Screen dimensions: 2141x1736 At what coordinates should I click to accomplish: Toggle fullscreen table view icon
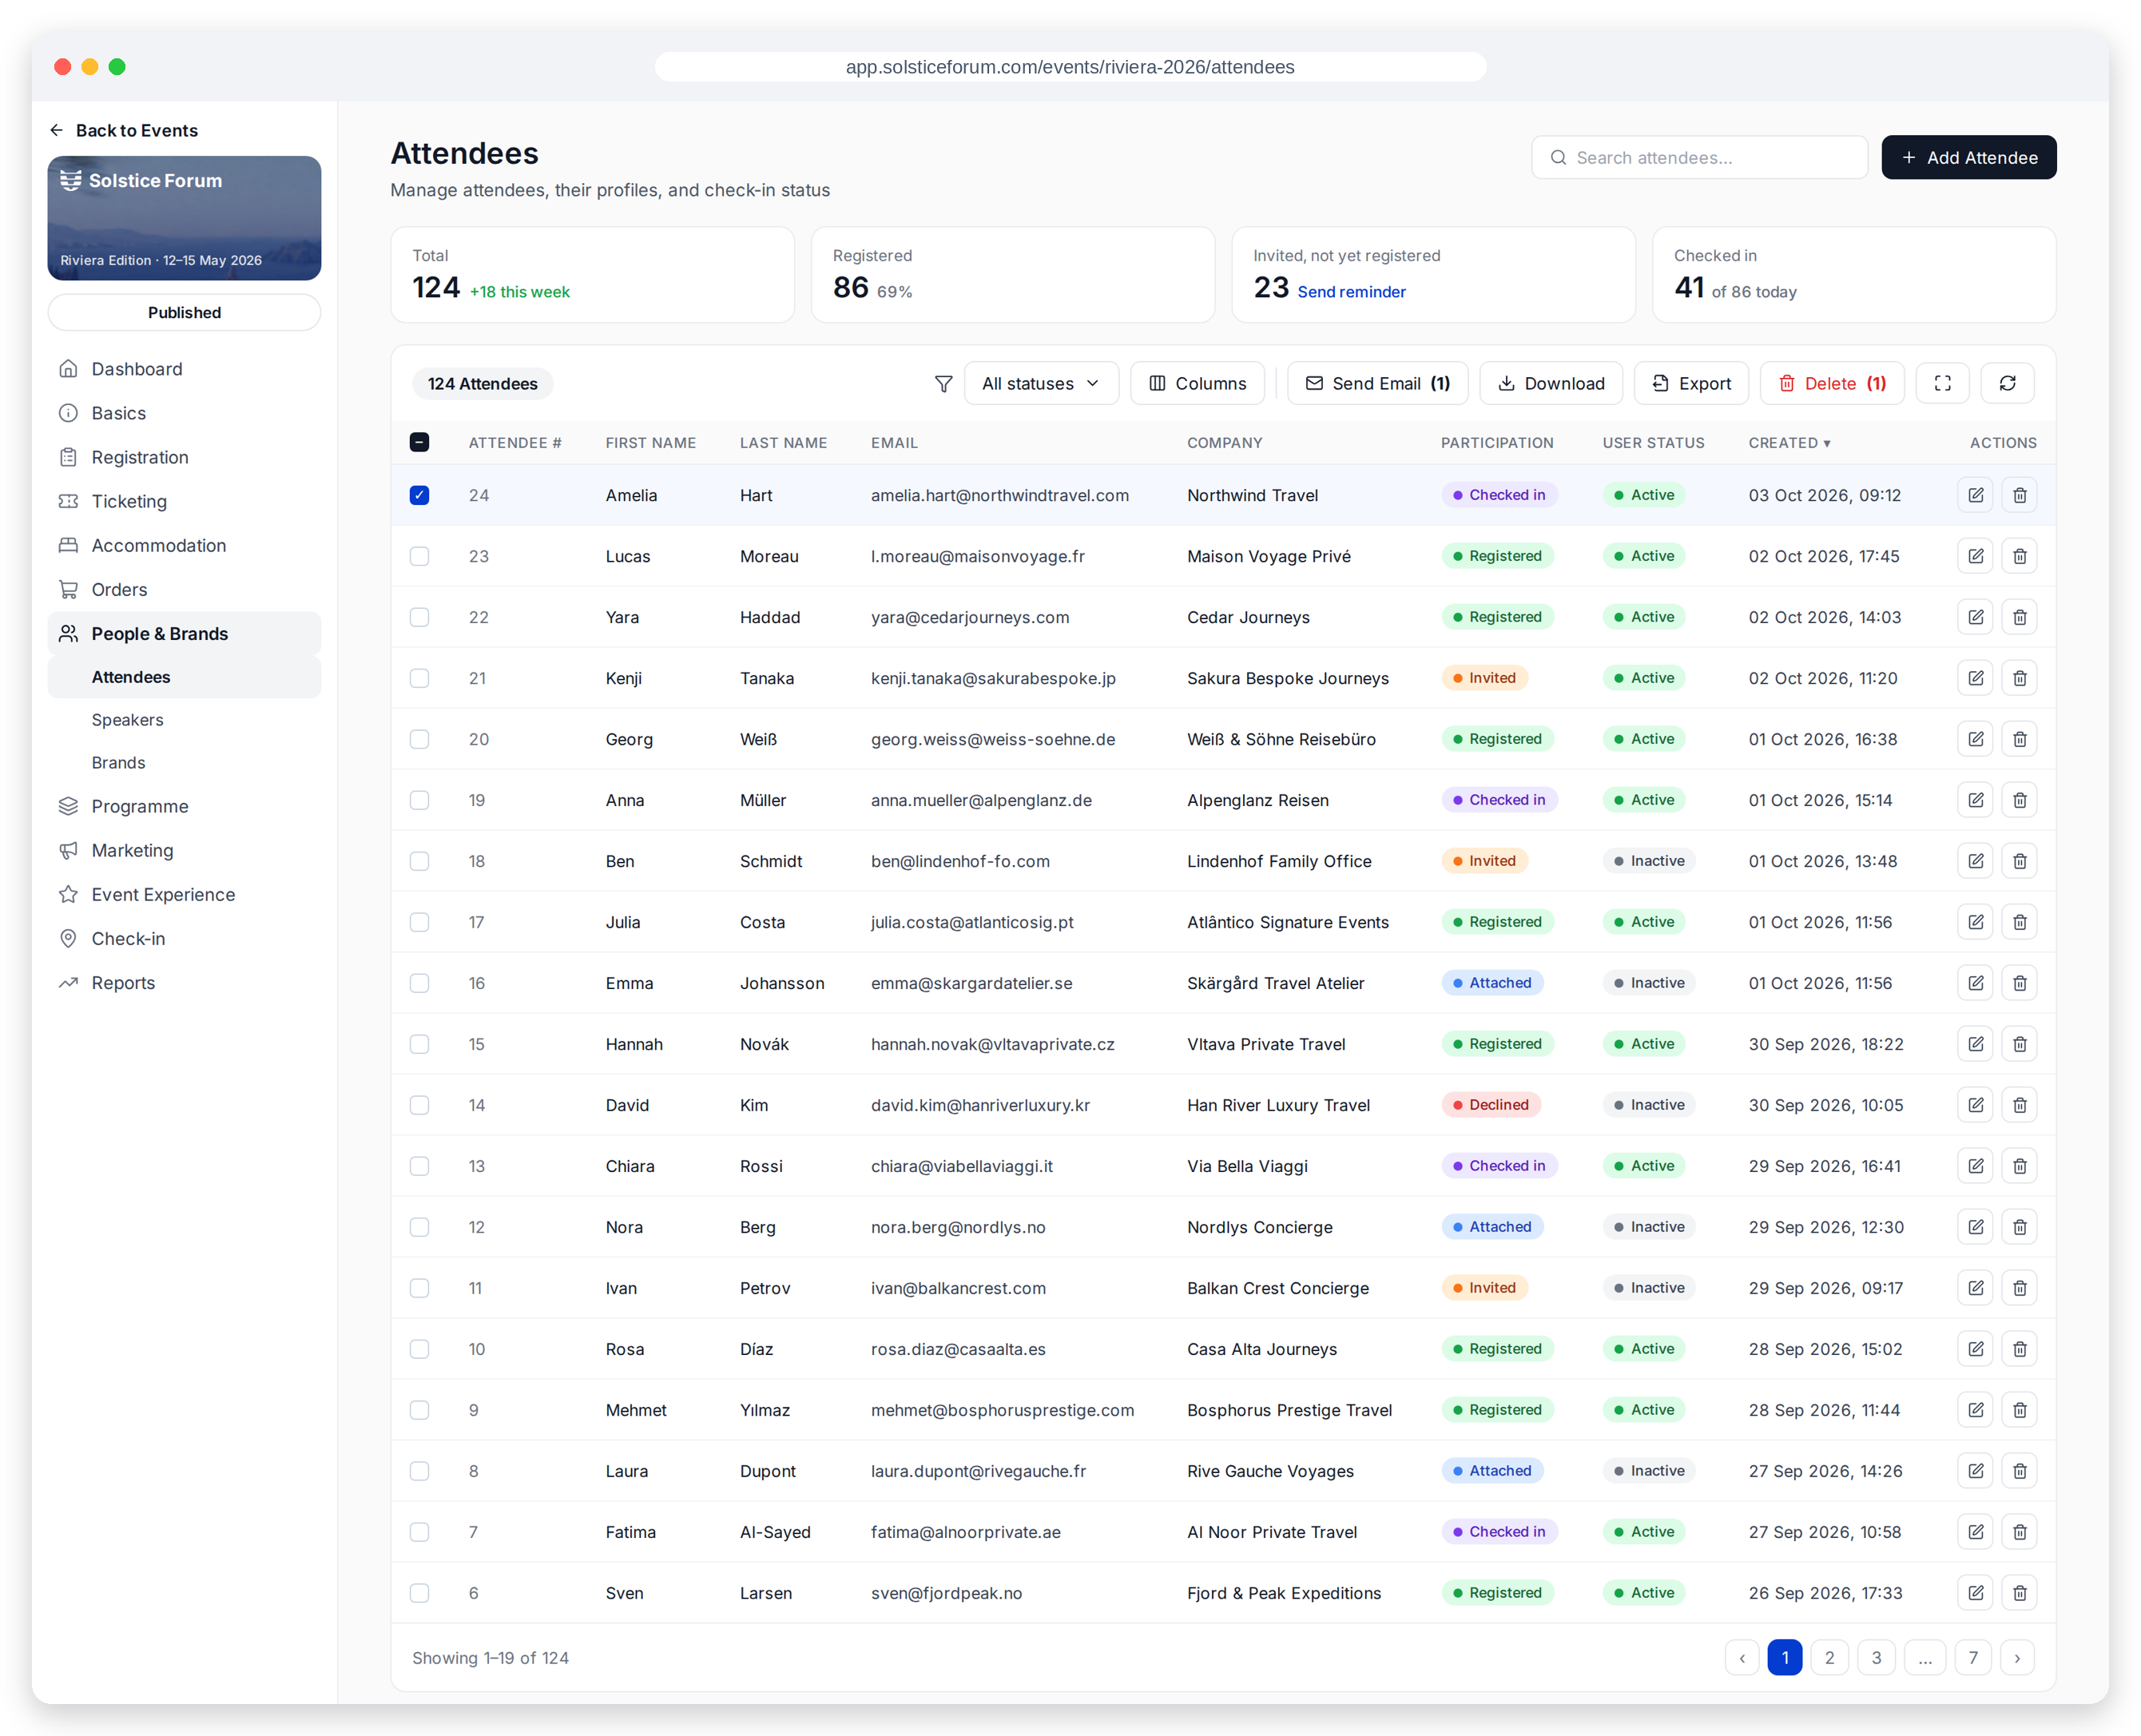pyautogui.click(x=1942, y=384)
